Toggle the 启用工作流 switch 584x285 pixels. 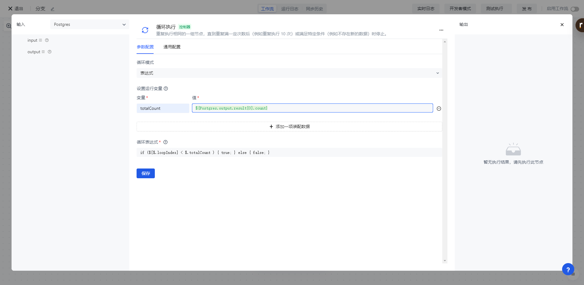click(574, 9)
